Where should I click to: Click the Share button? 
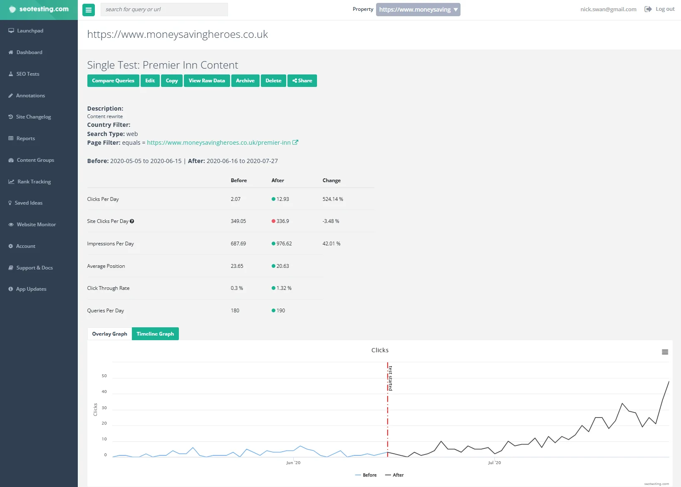pyautogui.click(x=302, y=81)
